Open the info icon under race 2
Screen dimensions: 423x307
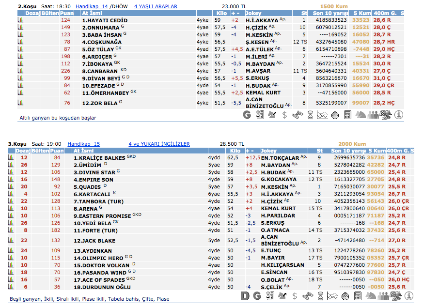click(398, 115)
